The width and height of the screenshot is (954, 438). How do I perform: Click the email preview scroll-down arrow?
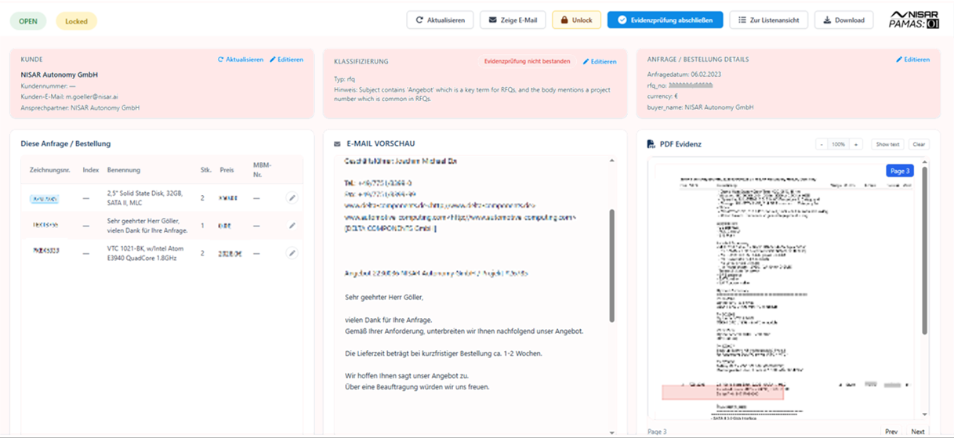(x=612, y=433)
